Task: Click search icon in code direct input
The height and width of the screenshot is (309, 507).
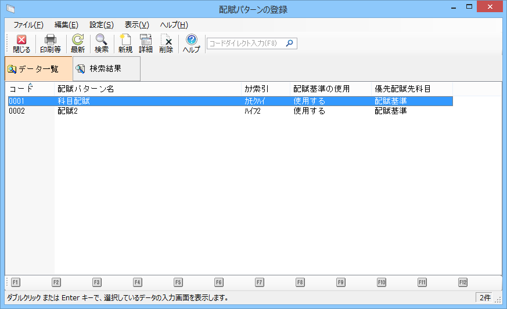Action: (290, 43)
